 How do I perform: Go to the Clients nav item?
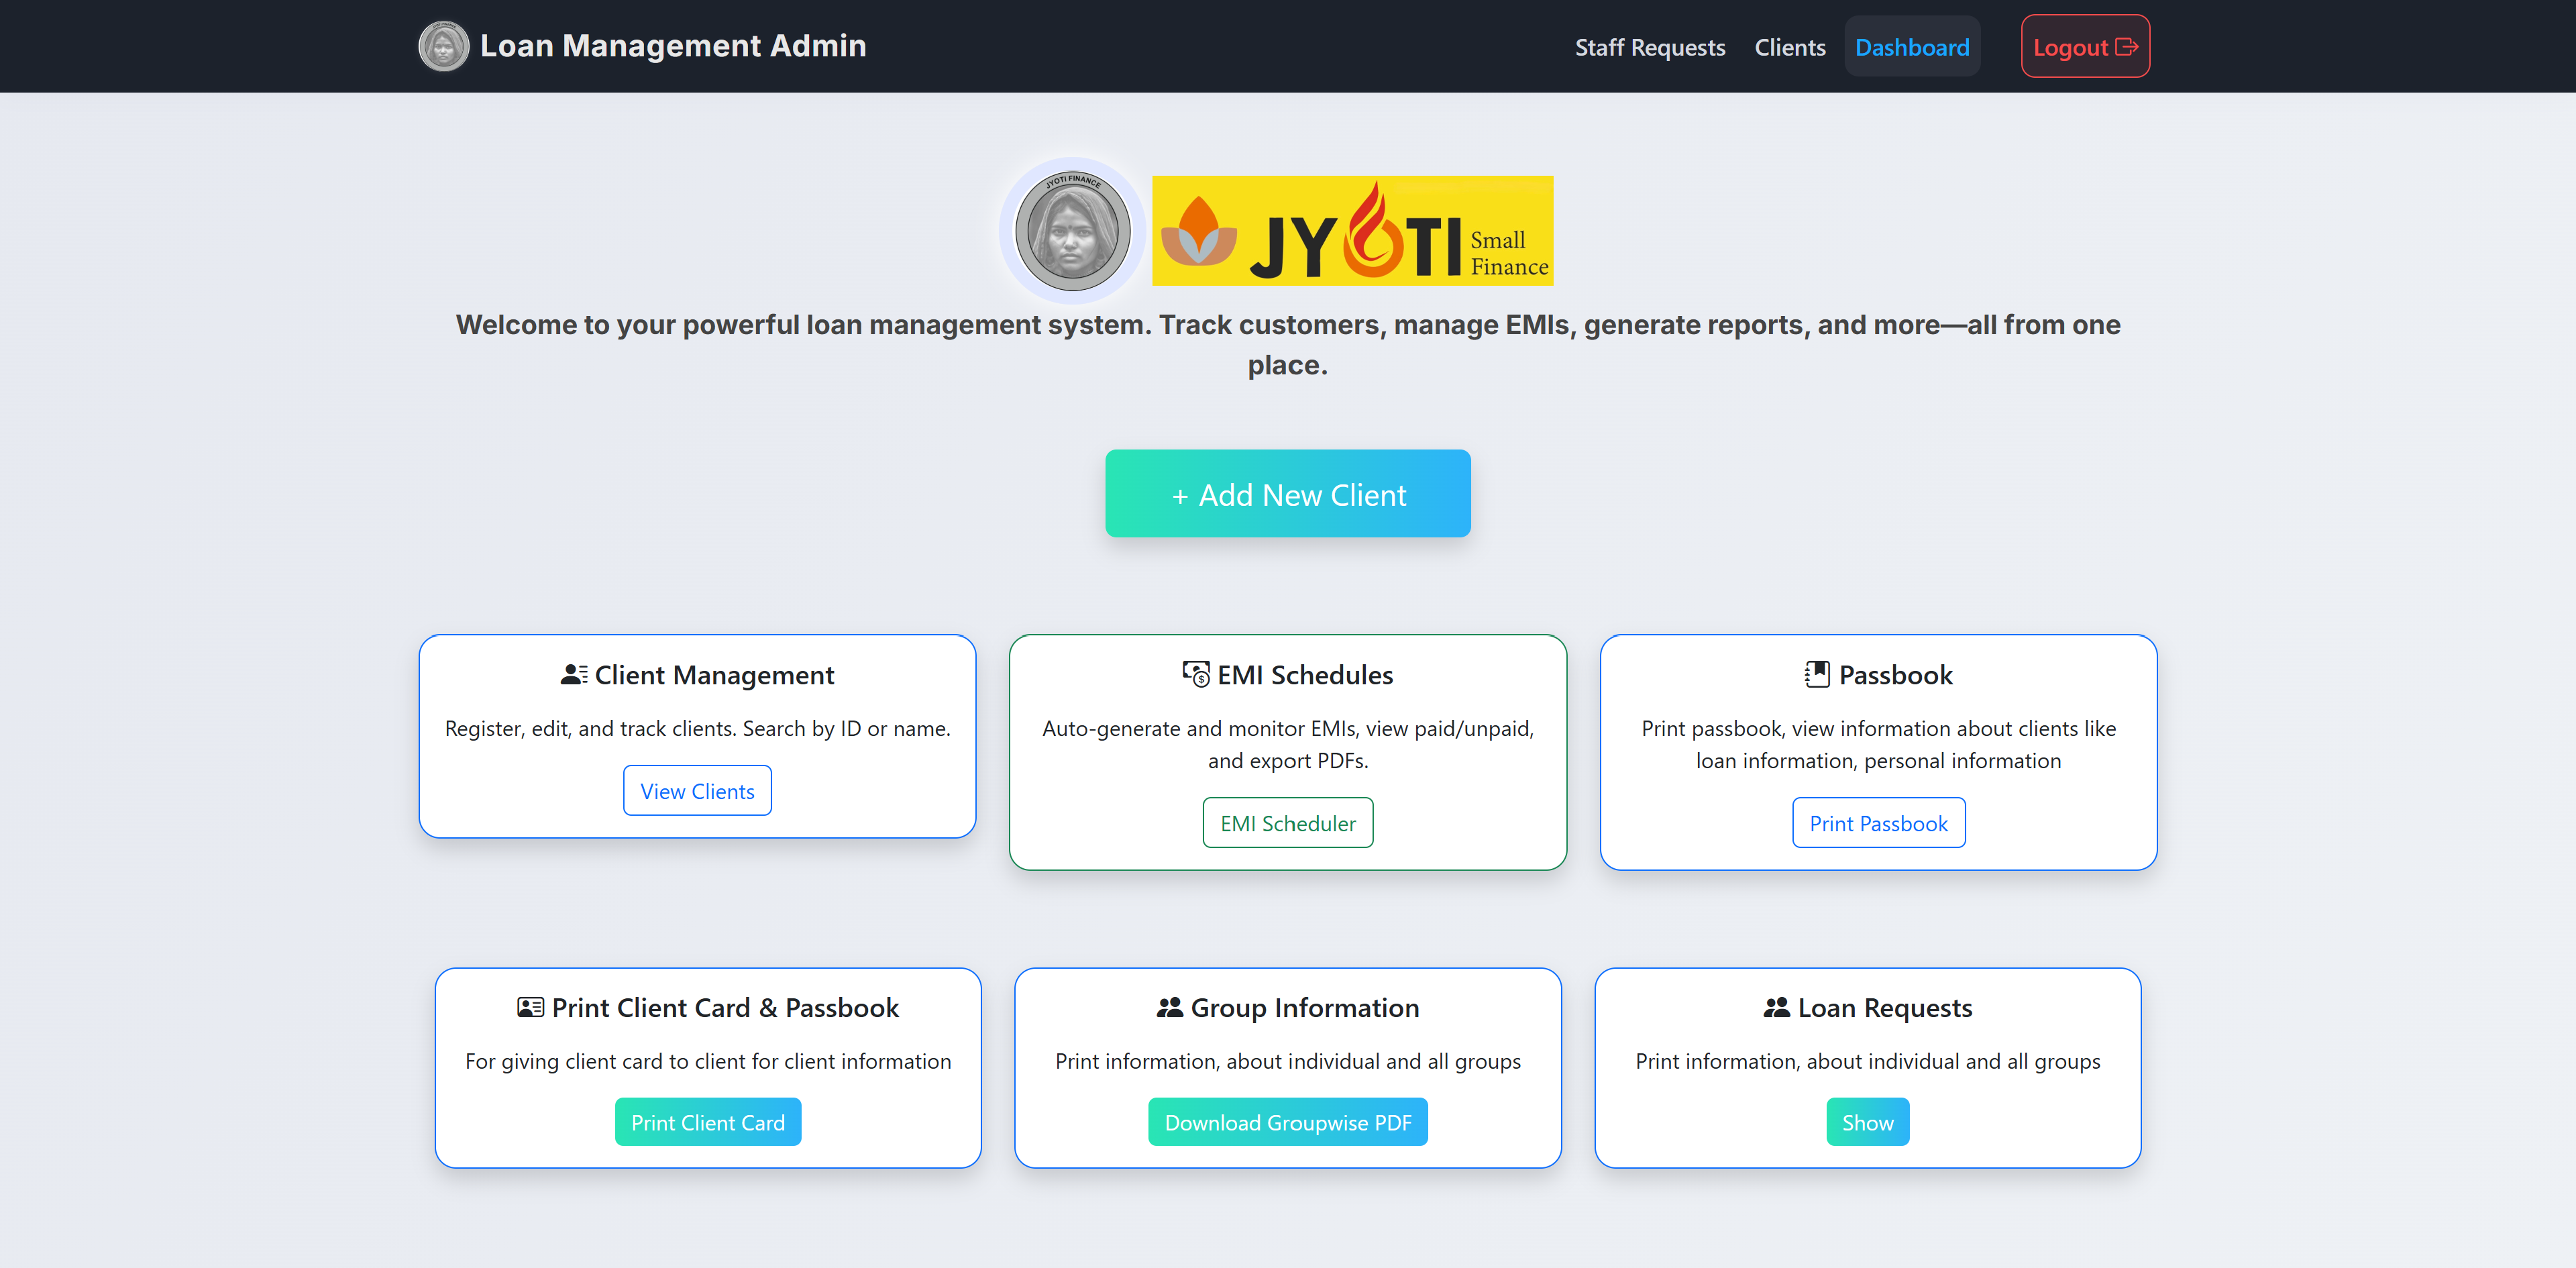pyautogui.click(x=1789, y=47)
